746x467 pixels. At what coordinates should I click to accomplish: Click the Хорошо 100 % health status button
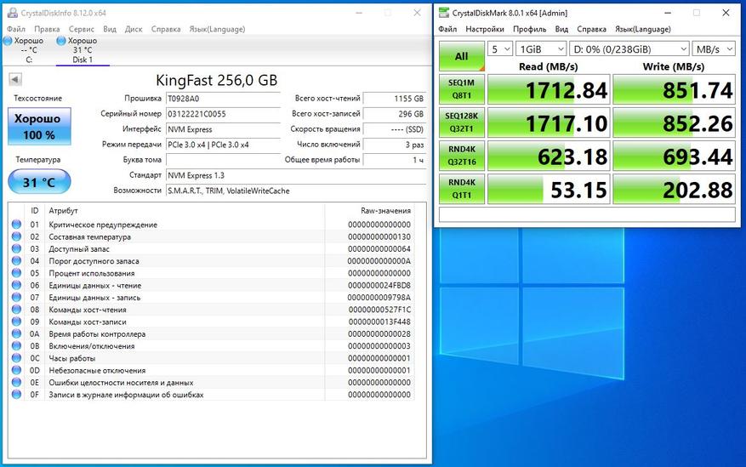point(39,127)
